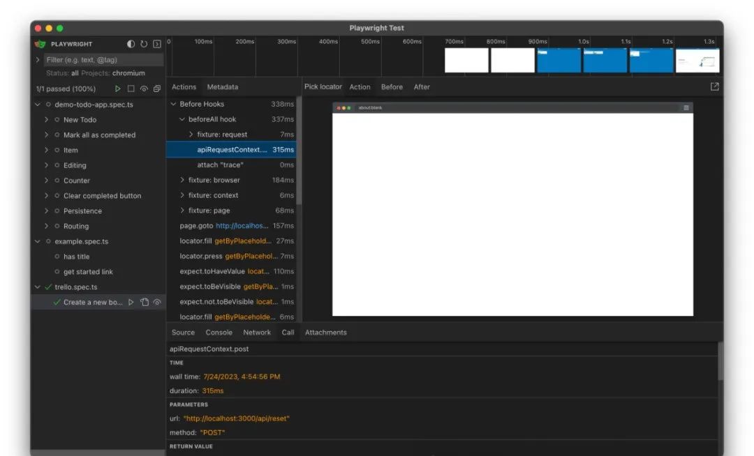Open the Action snapshot tab

360,87
